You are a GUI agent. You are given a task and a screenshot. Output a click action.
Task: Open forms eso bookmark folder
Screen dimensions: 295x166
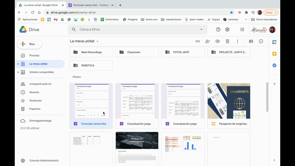(x=149, y=19)
